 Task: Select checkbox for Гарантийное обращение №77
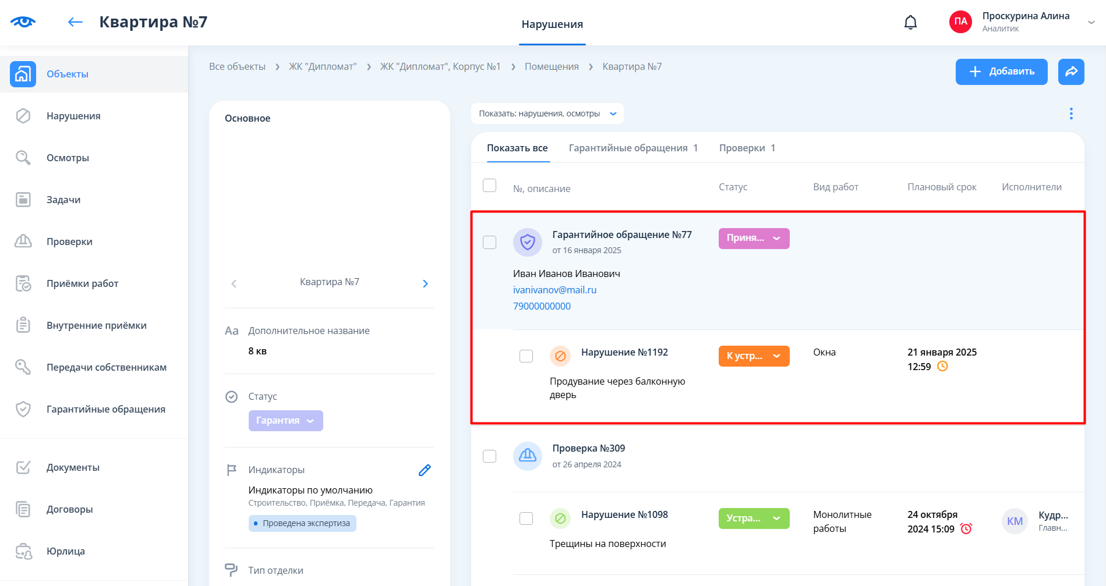[489, 242]
